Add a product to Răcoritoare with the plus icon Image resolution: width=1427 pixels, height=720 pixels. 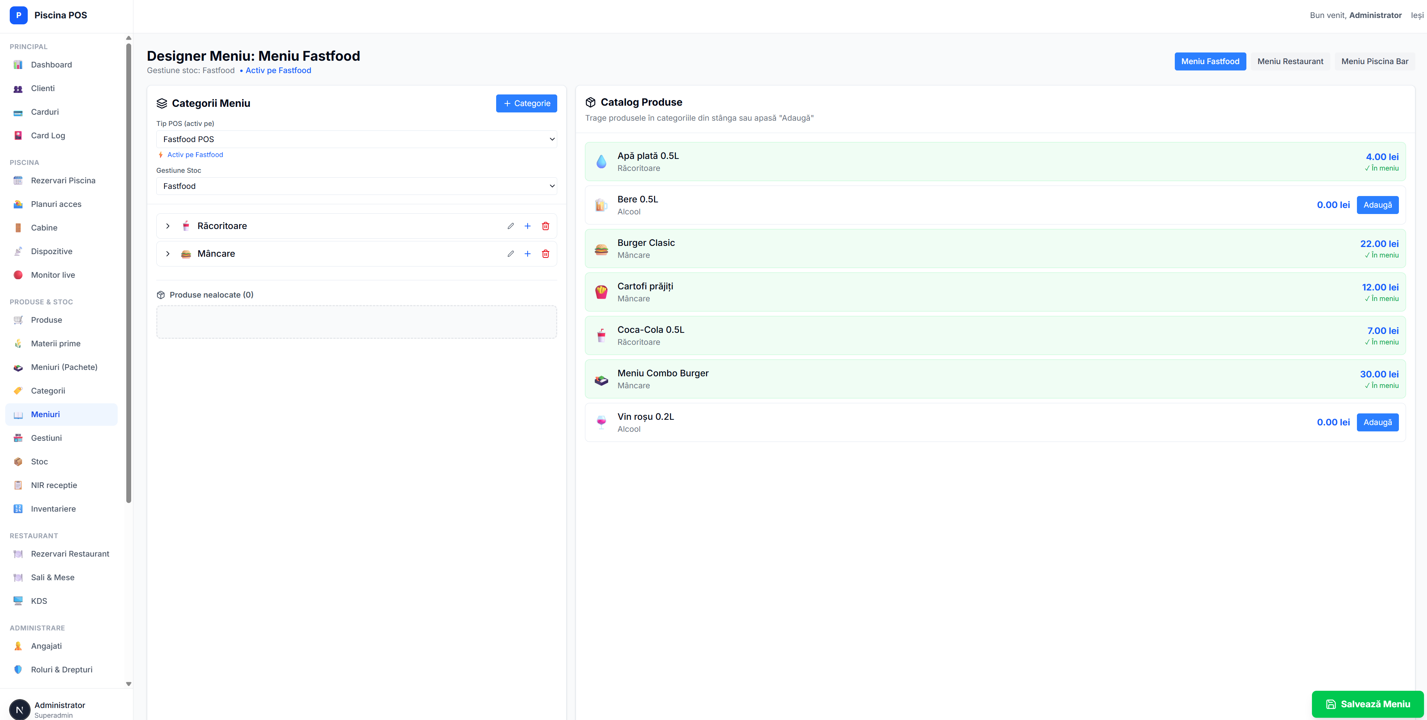tap(527, 226)
